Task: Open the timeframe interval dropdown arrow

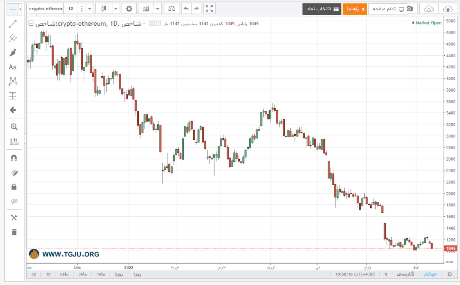Action: pyautogui.click(x=89, y=9)
